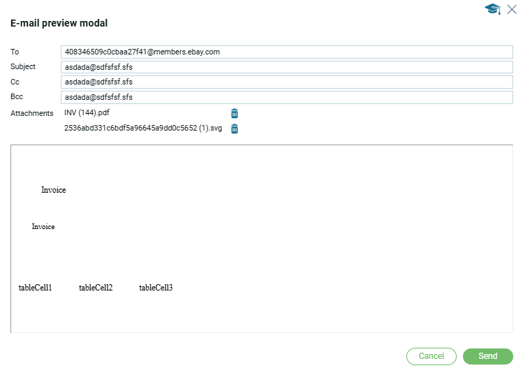Cancel the e-mail preview
This screenshot has width=523, height=368.
[431, 356]
